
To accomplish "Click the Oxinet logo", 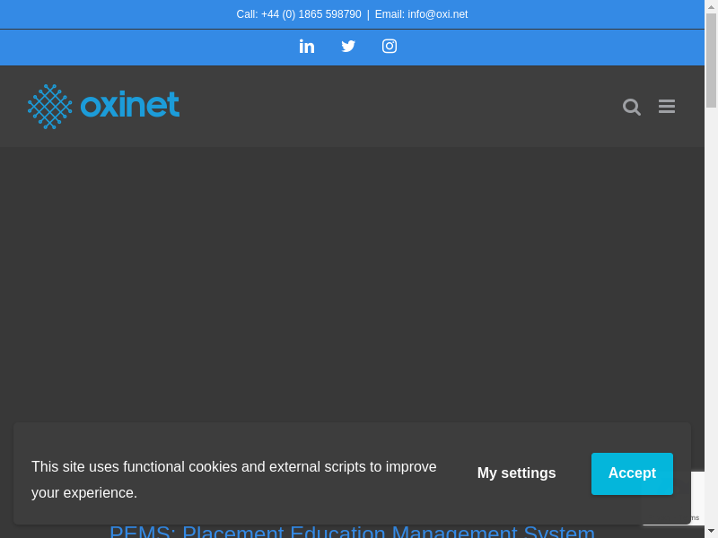I will [x=103, y=106].
